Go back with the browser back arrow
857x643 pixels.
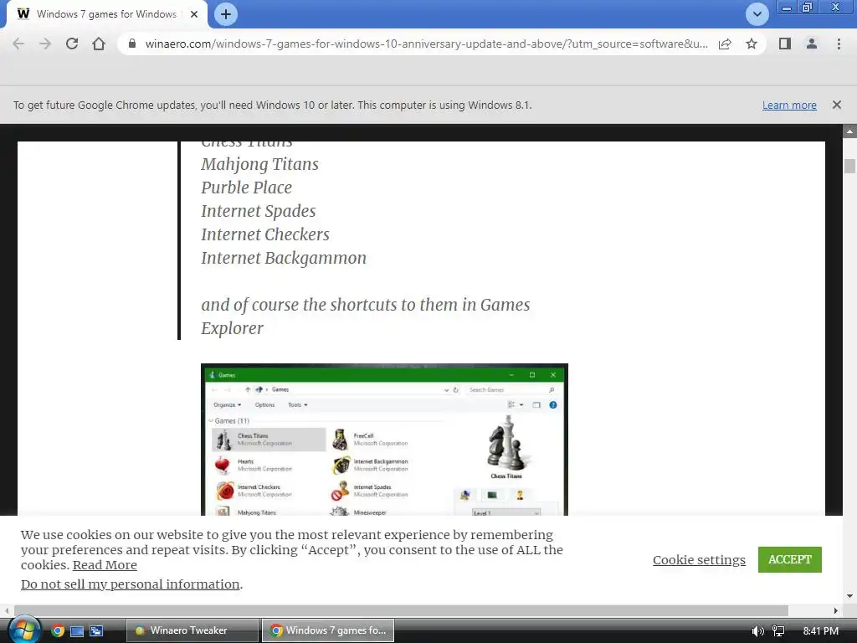tap(18, 44)
